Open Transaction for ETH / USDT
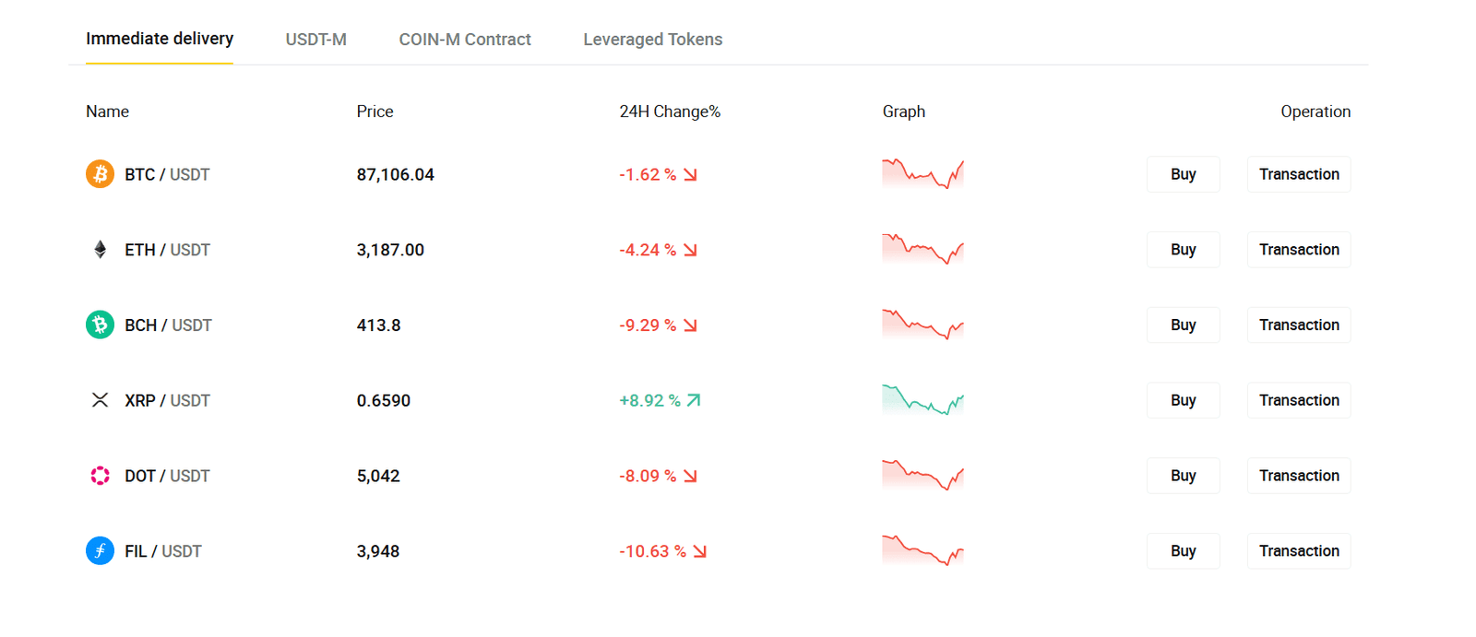This screenshot has height=637, width=1476. (x=1298, y=250)
